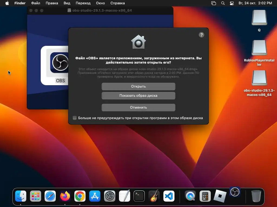Open Control Center in menu bar

point(232,3)
